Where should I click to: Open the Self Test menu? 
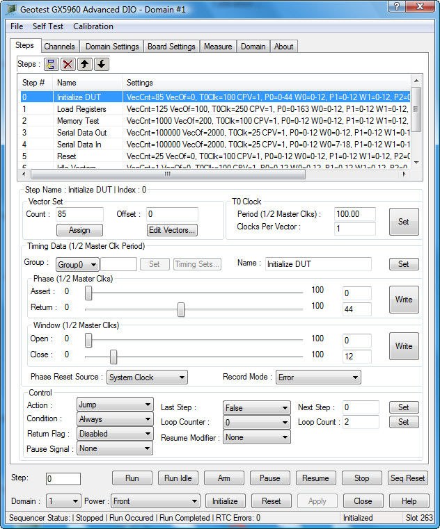pyautogui.click(x=47, y=26)
